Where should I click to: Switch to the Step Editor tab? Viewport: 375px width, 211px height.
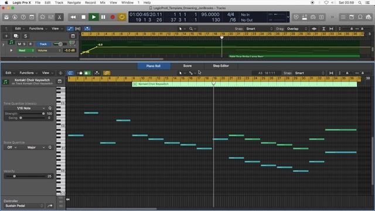[x=221, y=66]
